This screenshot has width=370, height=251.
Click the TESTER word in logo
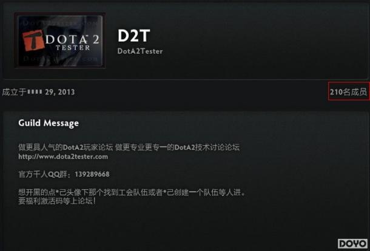point(73,48)
